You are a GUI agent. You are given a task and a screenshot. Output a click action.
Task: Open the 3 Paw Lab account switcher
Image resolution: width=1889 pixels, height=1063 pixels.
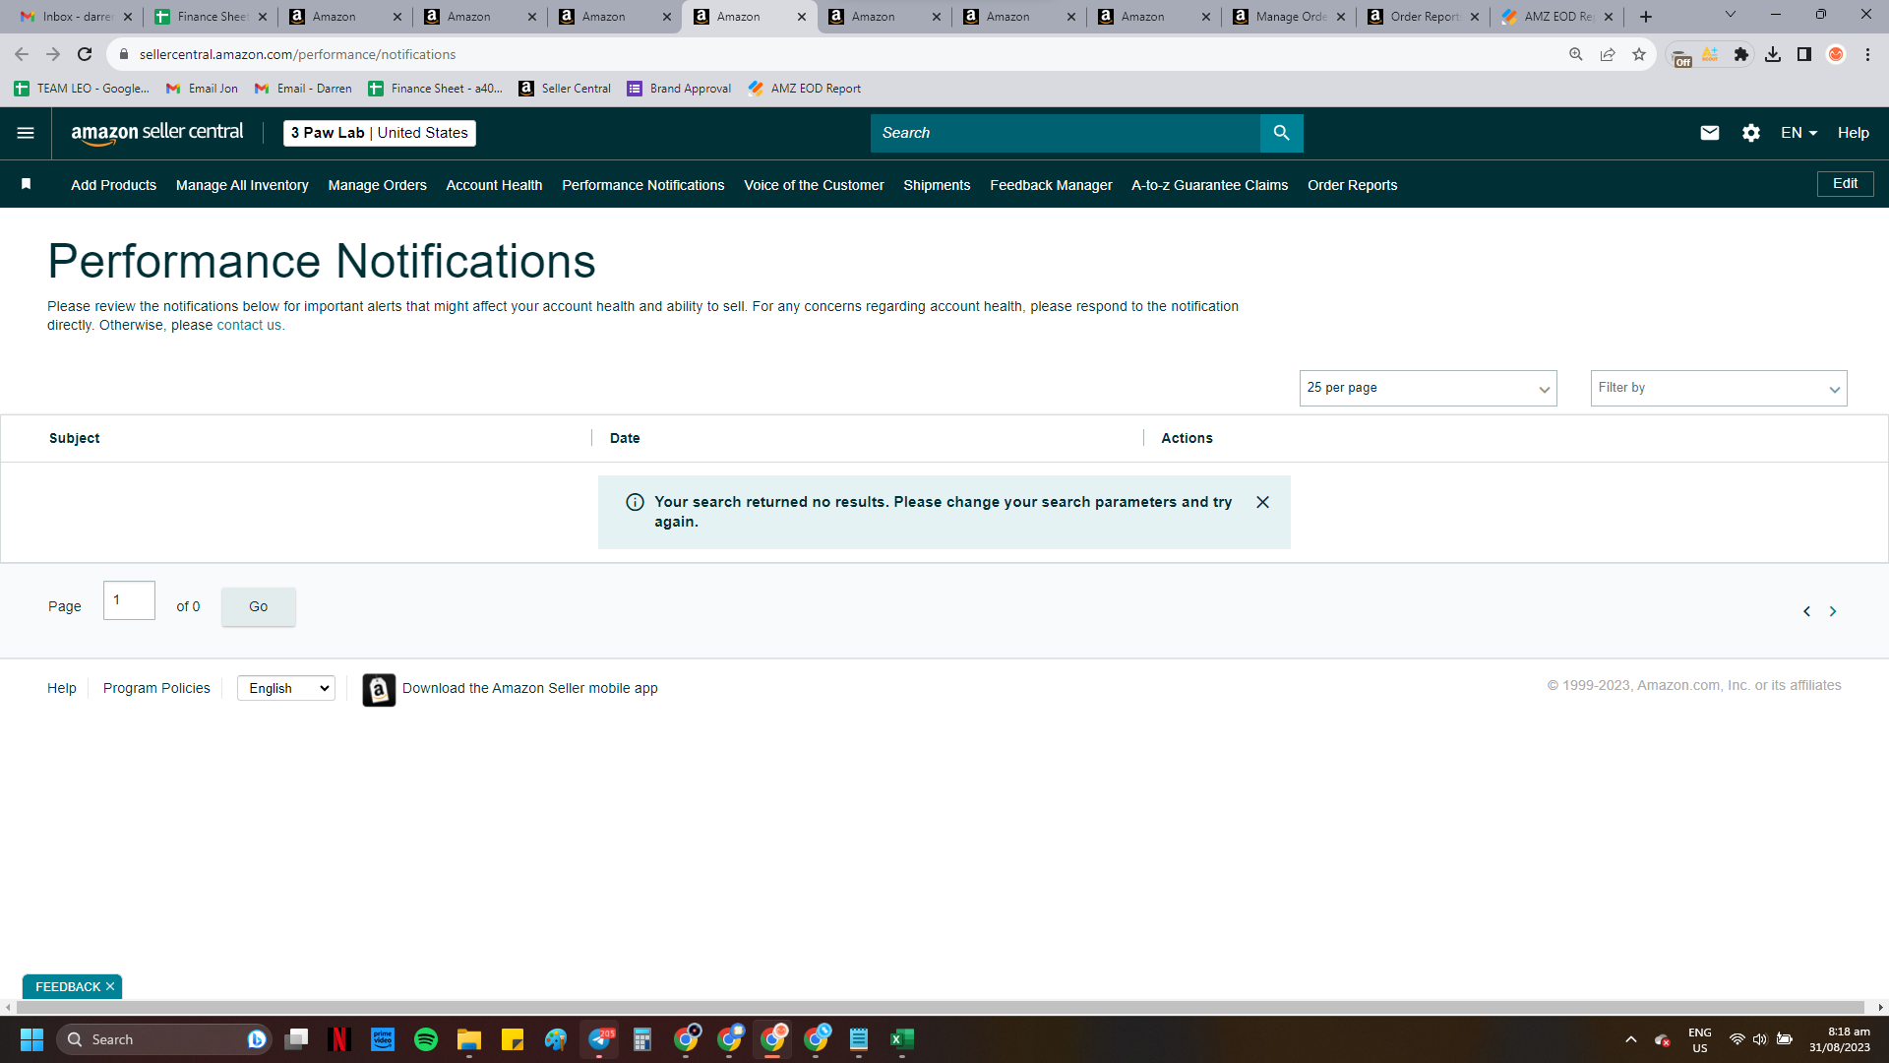380,133
